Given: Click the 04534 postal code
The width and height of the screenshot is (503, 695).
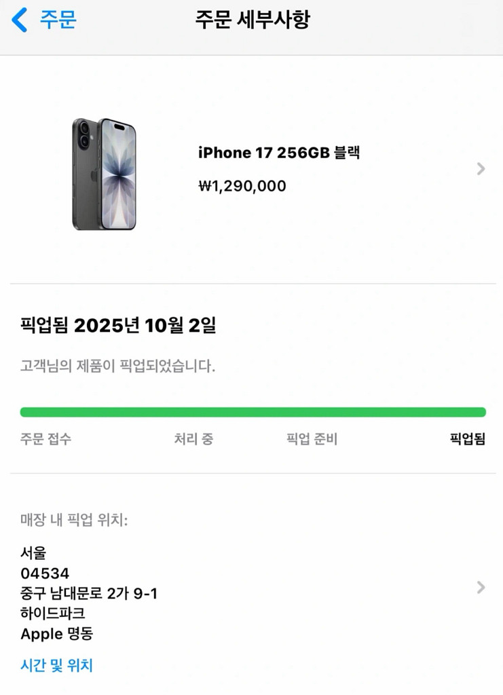Looking at the screenshot, I should click(x=45, y=574).
